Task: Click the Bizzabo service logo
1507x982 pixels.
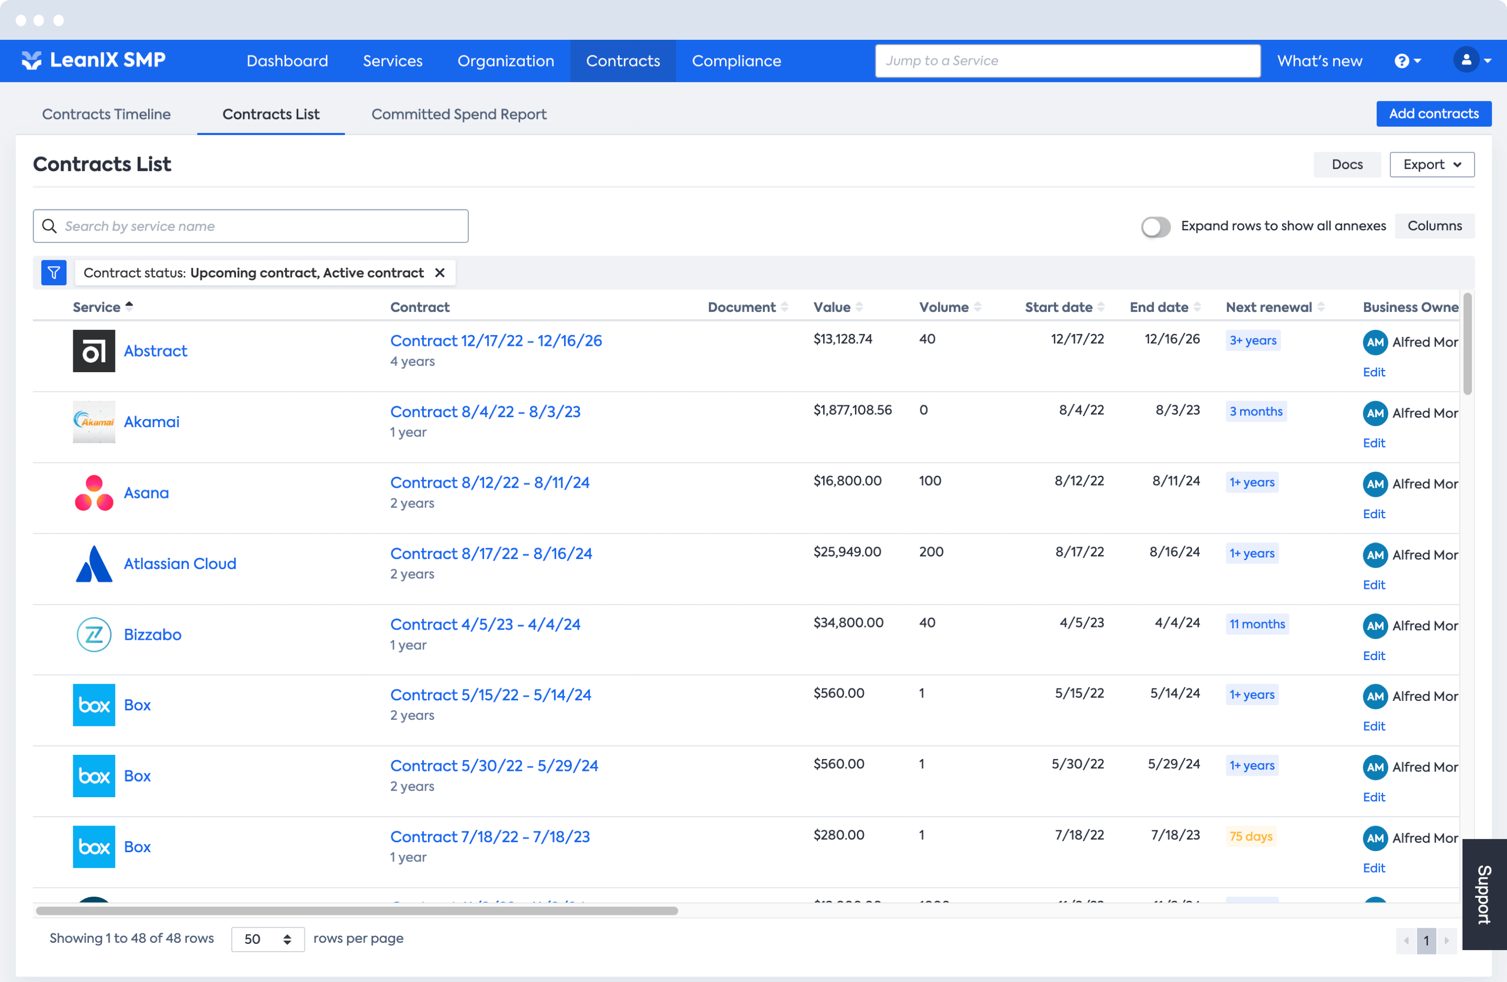Action: click(94, 634)
